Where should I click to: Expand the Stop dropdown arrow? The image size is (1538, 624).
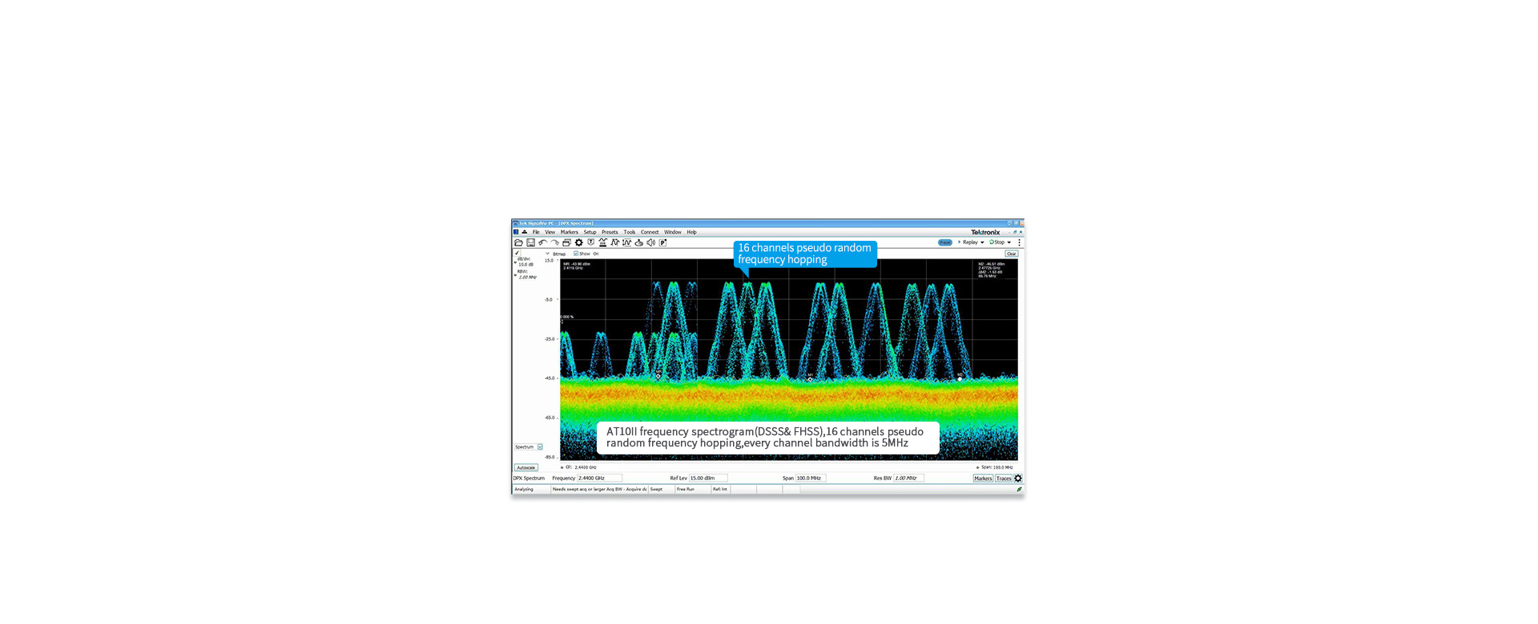[1009, 242]
